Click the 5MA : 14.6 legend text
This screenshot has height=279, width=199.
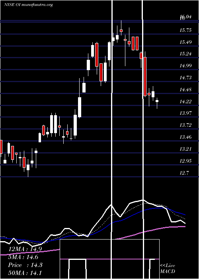(23, 257)
